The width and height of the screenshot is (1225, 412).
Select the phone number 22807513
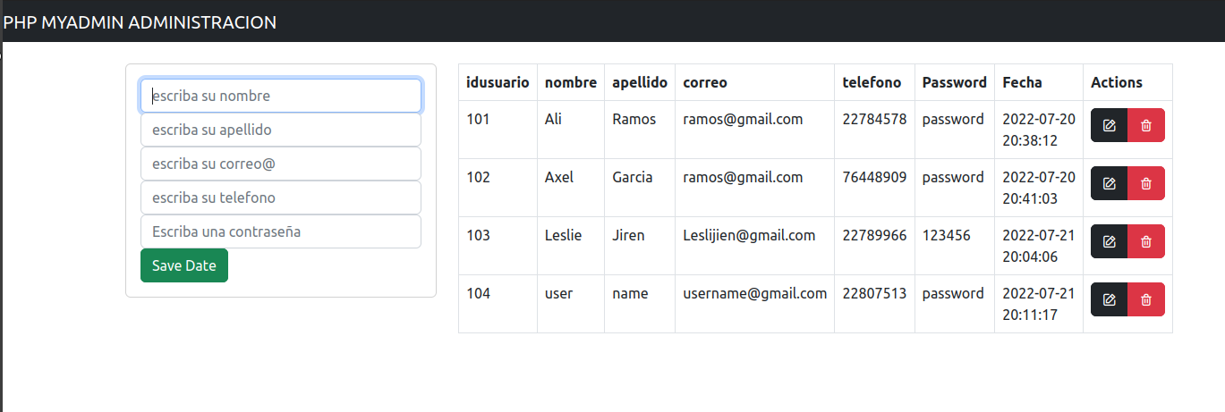coord(874,293)
